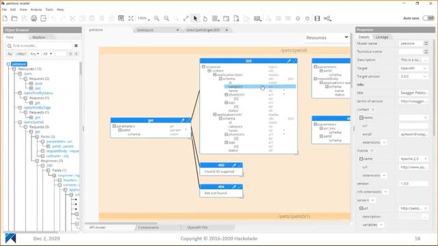Click the expand icon on 200 box header

294,61
